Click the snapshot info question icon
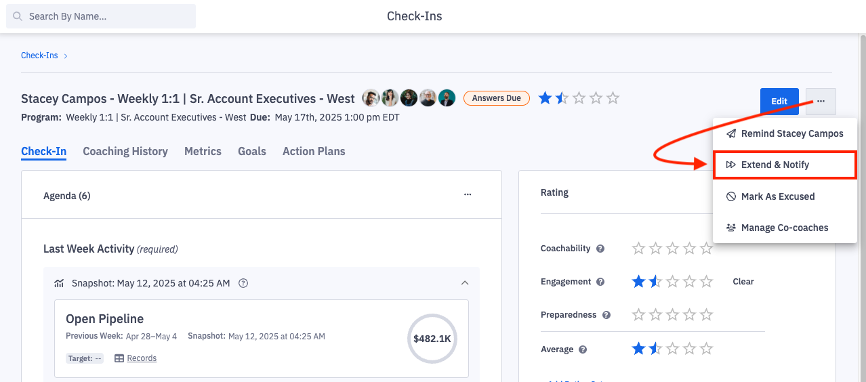The height and width of the screenshot is (382, 866). pyautogui.click(x=244, y=283)
